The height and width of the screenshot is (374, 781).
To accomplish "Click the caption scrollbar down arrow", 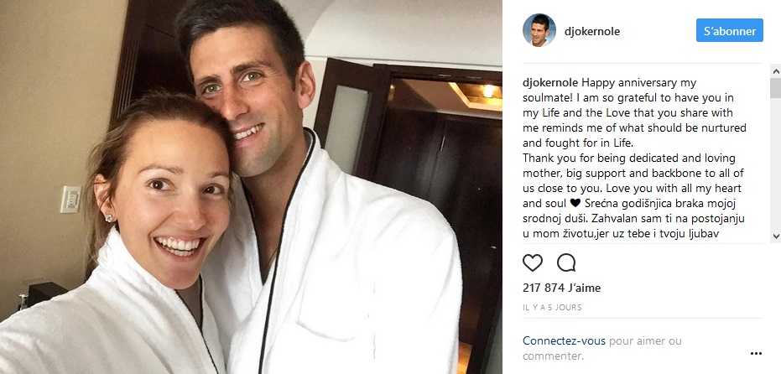I will tap(775, 236).
